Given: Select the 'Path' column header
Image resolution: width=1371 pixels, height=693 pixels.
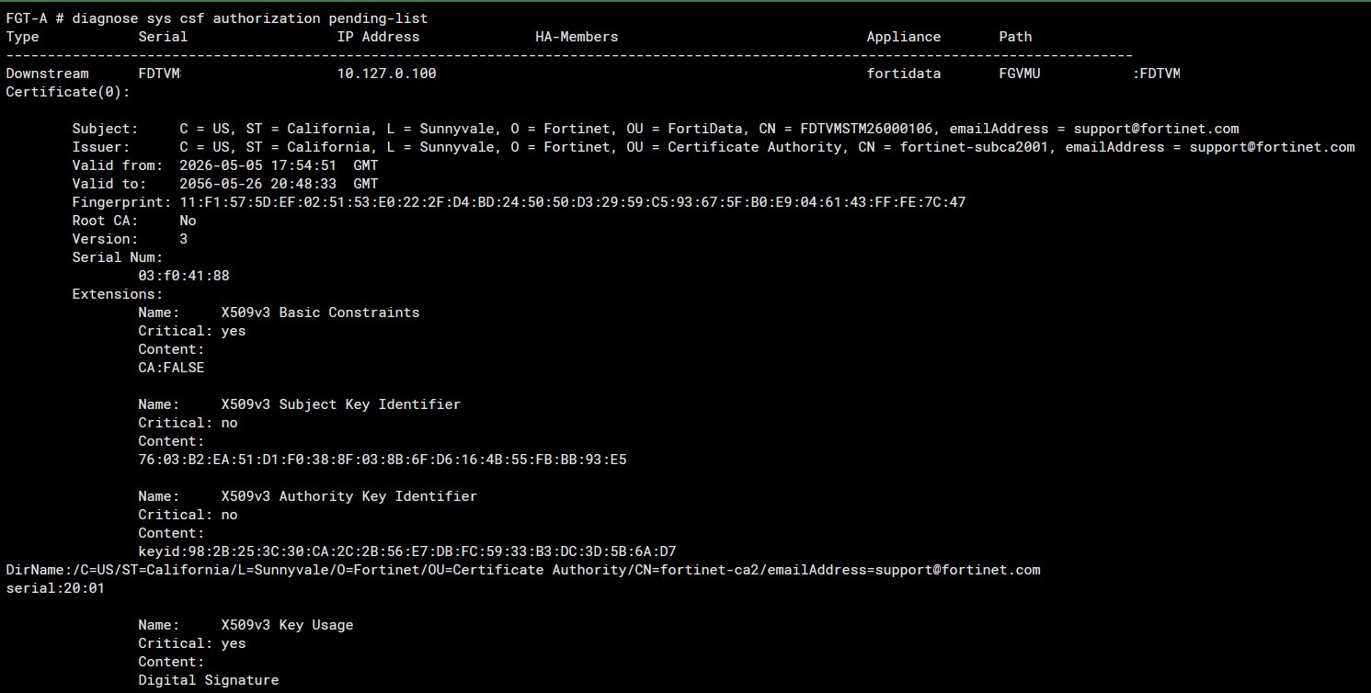Looking at the screenshot, I should [1015, 37].
